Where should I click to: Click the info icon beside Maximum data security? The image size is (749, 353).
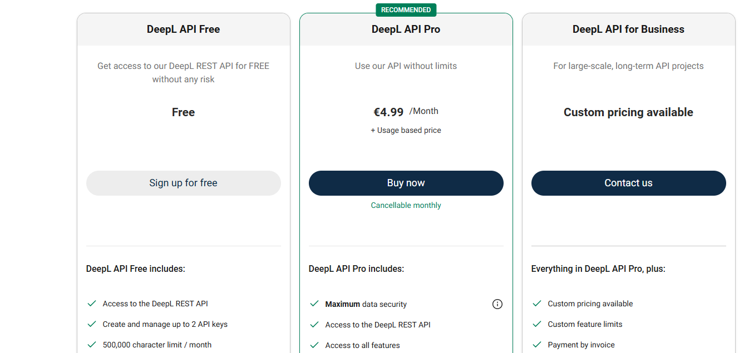coord(497,304)
